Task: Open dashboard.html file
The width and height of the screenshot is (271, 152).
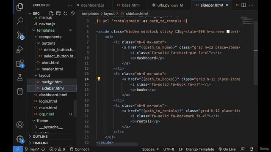Action: click(x=53, y=95)
